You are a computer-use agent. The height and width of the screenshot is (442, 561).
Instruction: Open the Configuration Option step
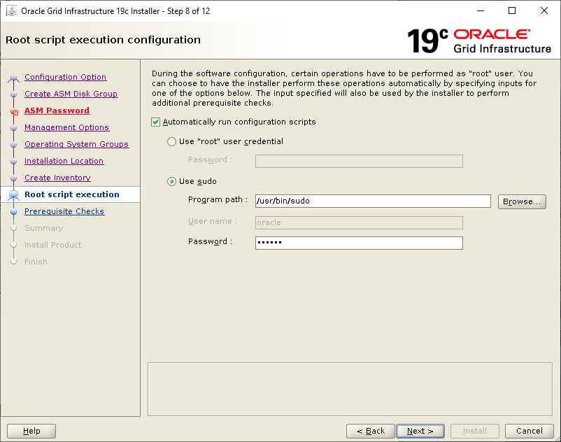[x=65, y=77]
